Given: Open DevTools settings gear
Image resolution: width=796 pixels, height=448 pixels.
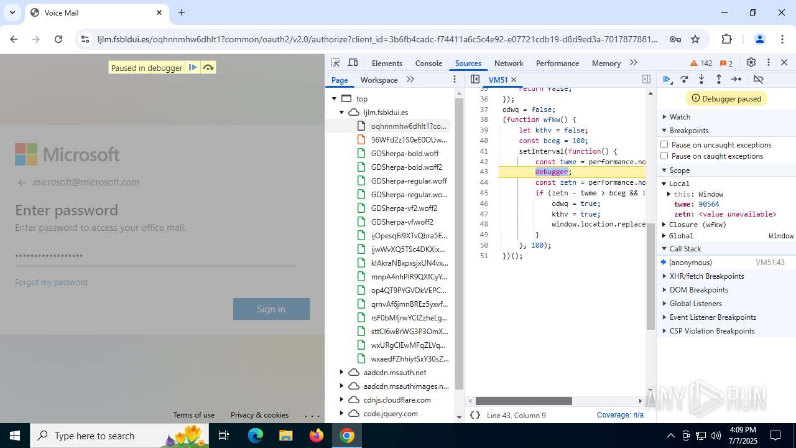Looking at the screenshot, I should click(x=751, y=63).
